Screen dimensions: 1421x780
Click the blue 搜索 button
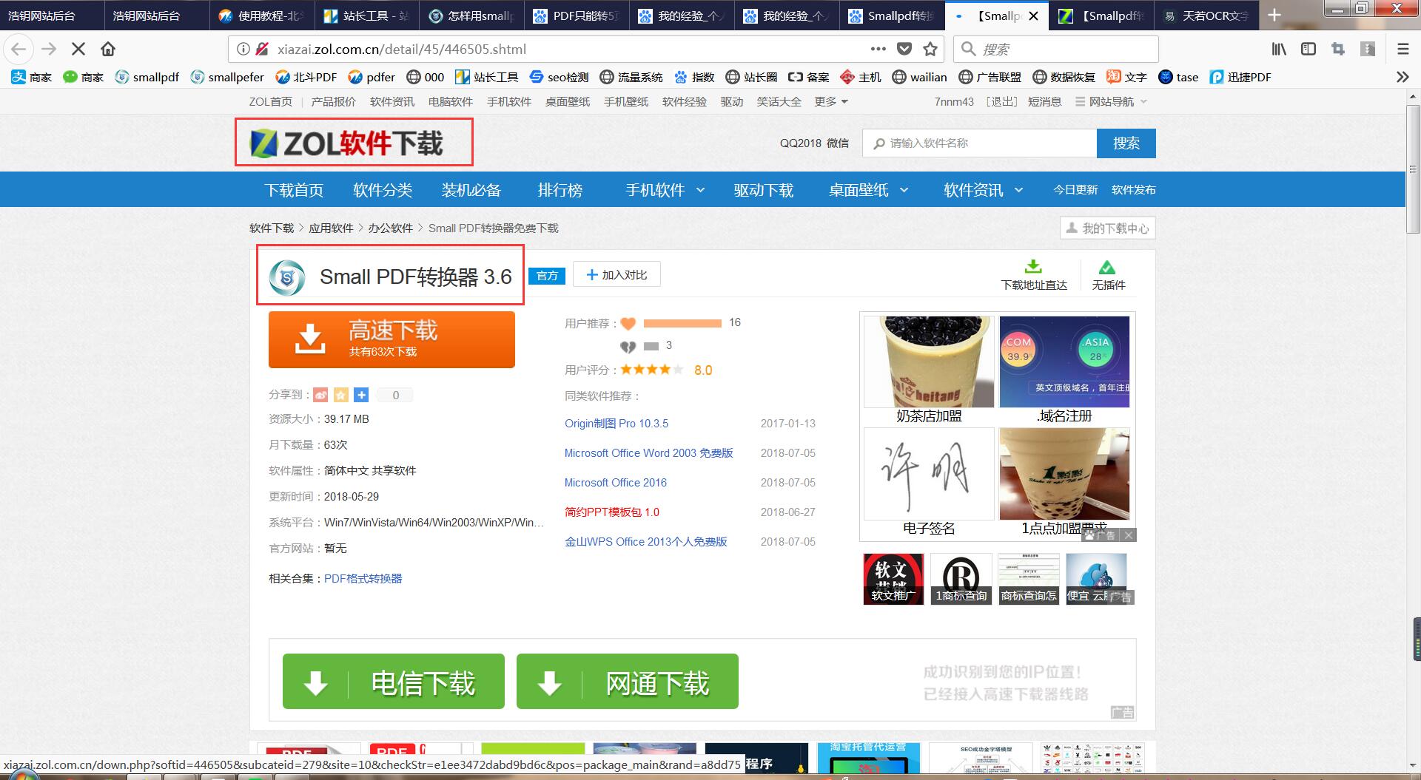[x=1126, y=143]
